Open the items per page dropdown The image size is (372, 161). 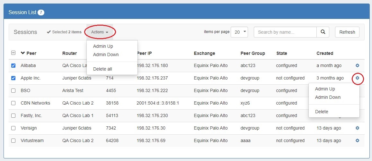click(239, 32)
